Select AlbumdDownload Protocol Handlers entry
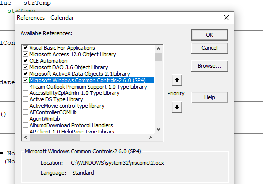 point(71,125)
